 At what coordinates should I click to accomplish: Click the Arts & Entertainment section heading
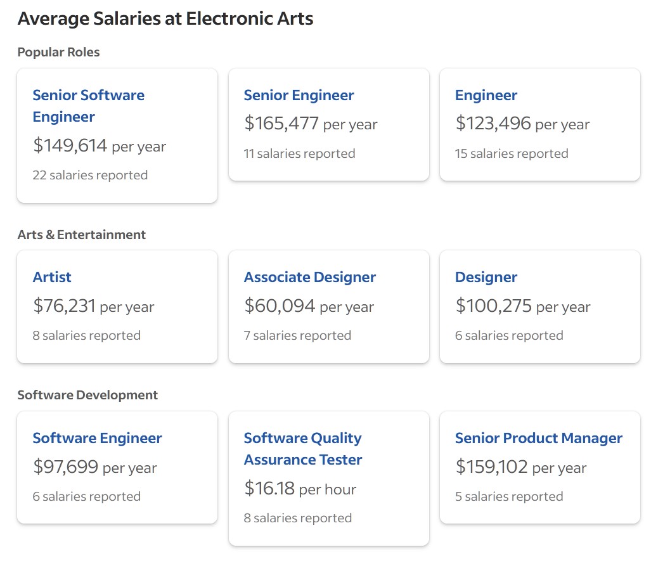coord(81,235)
